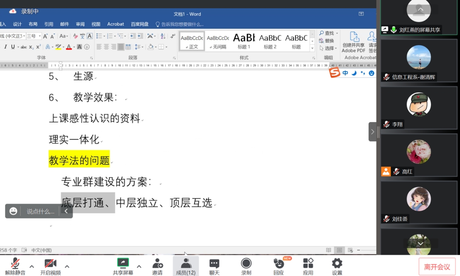460x276 pixels.
Task: Open the phonetic guide (wén) tool
Action: pos(82,36)
